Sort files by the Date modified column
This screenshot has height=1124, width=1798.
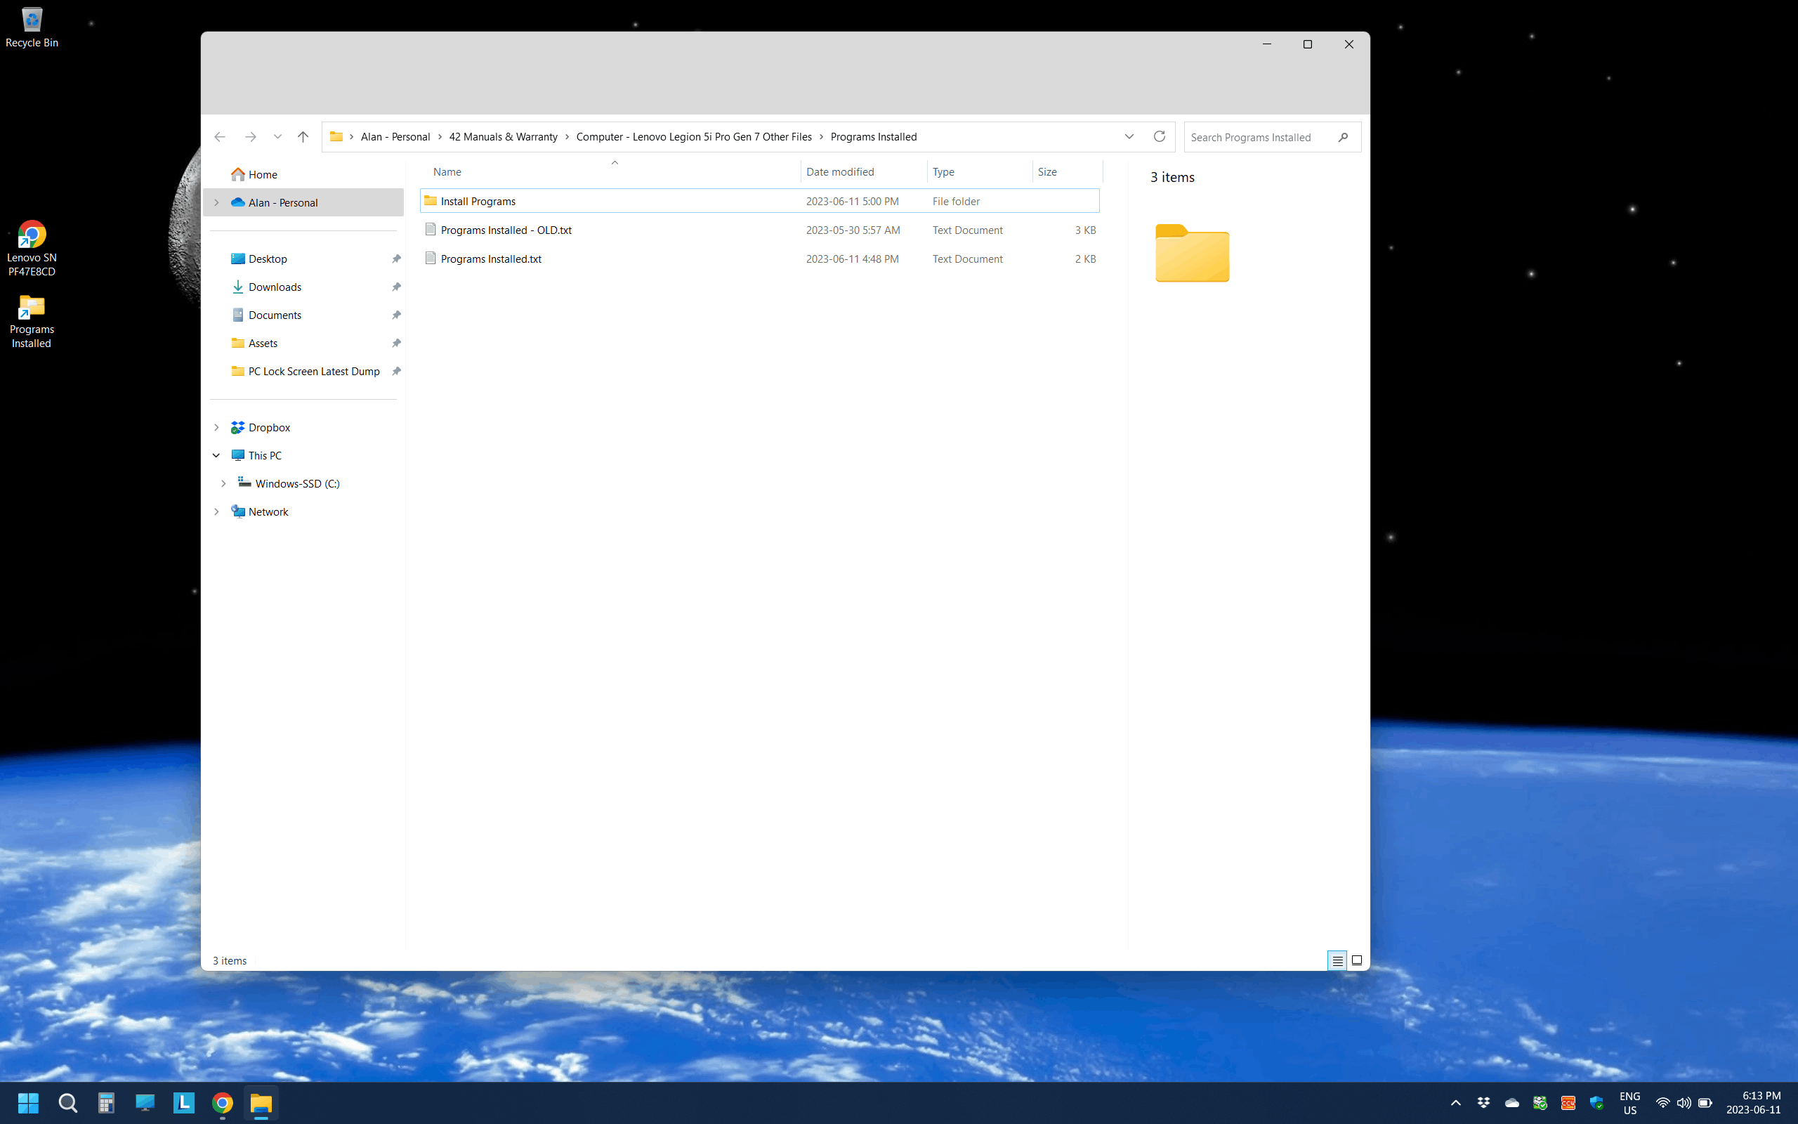(x=839, y=171)
